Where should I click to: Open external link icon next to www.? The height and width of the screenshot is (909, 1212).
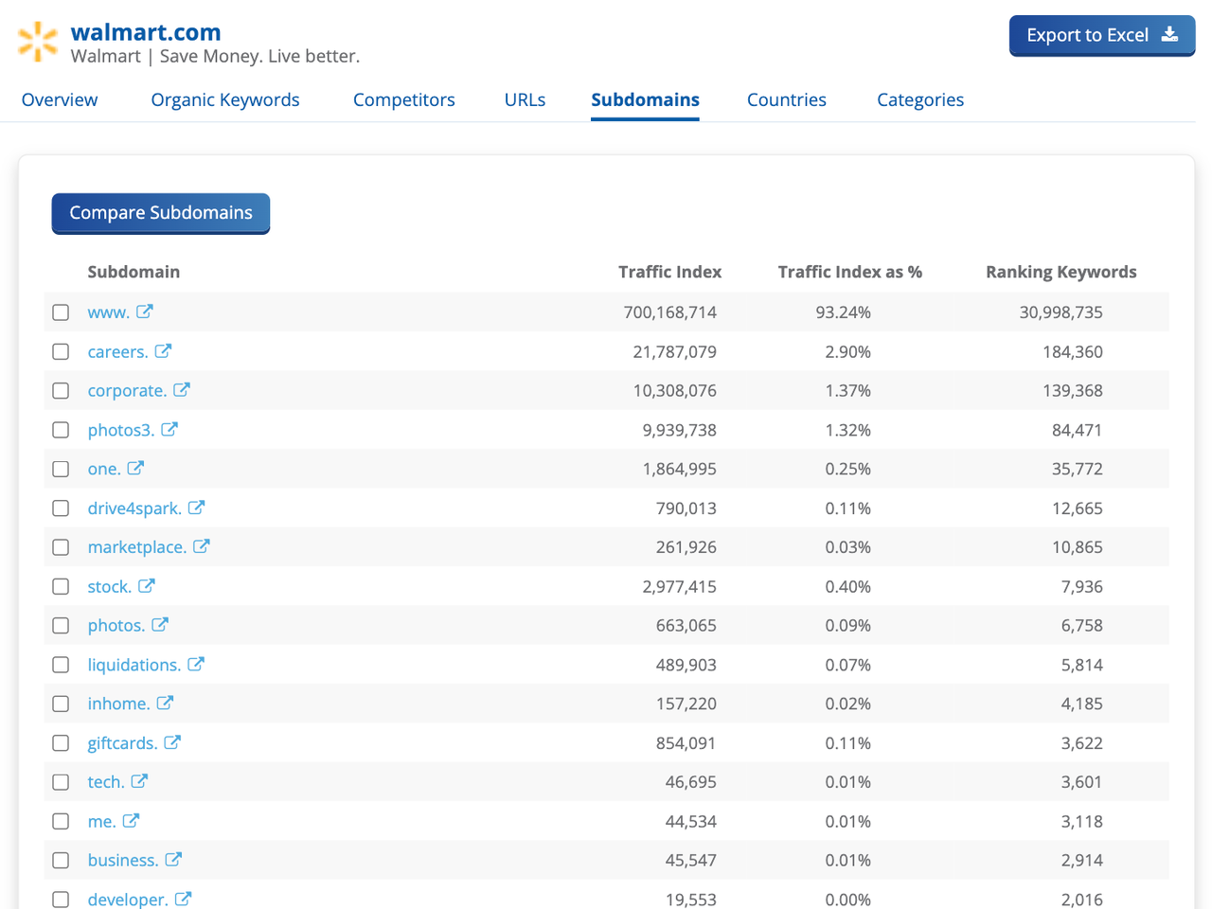point(145,312)
